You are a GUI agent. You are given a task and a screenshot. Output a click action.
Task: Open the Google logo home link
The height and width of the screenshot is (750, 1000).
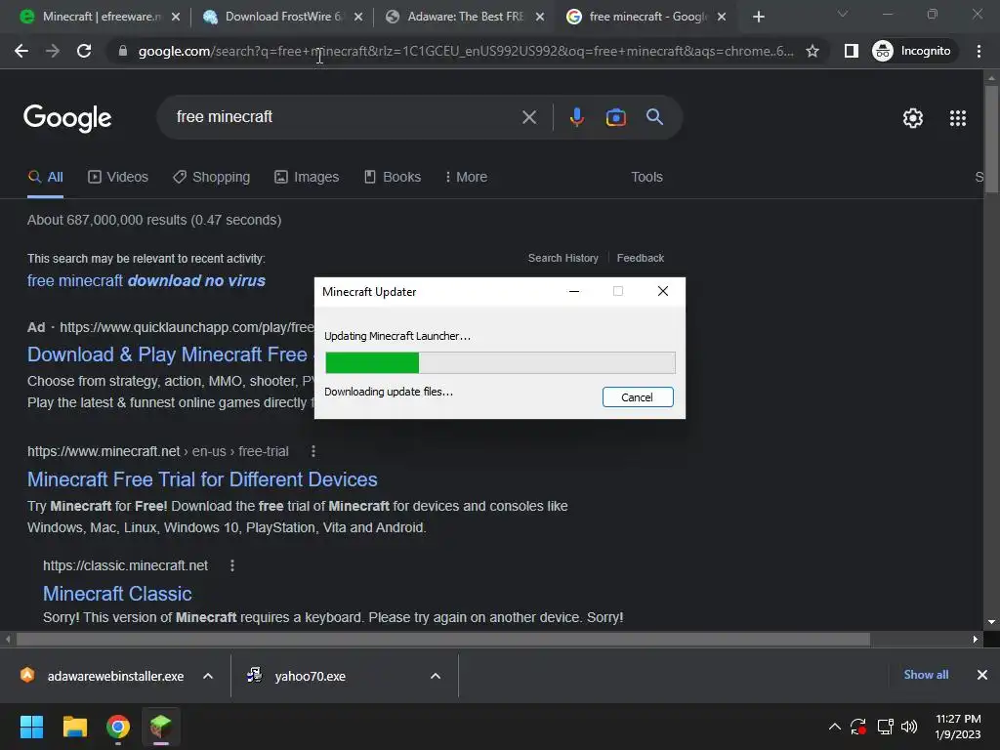click(67, 118)
